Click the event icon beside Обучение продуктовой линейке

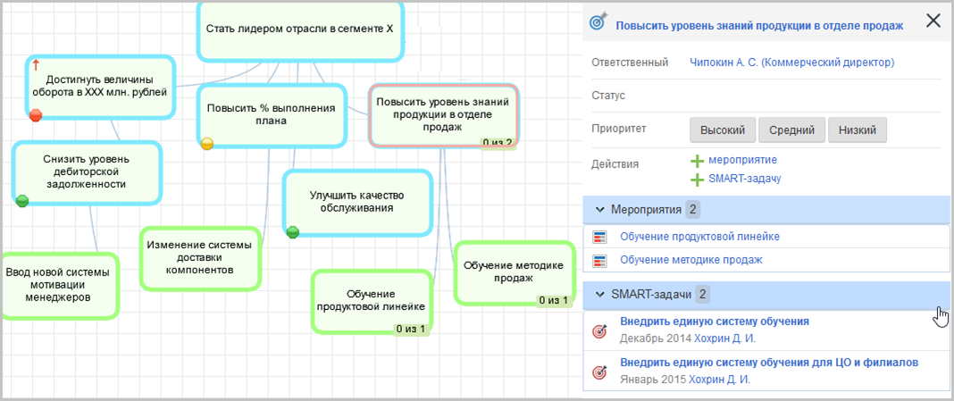pos(599,237)
